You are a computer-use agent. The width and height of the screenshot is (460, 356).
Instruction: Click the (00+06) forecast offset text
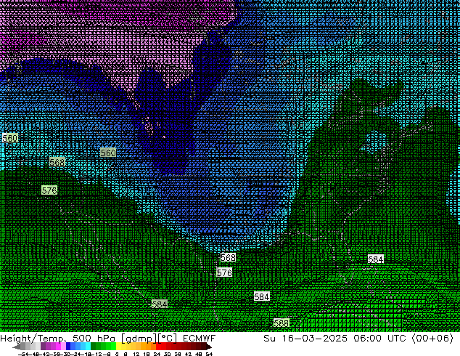pos(433,338)
